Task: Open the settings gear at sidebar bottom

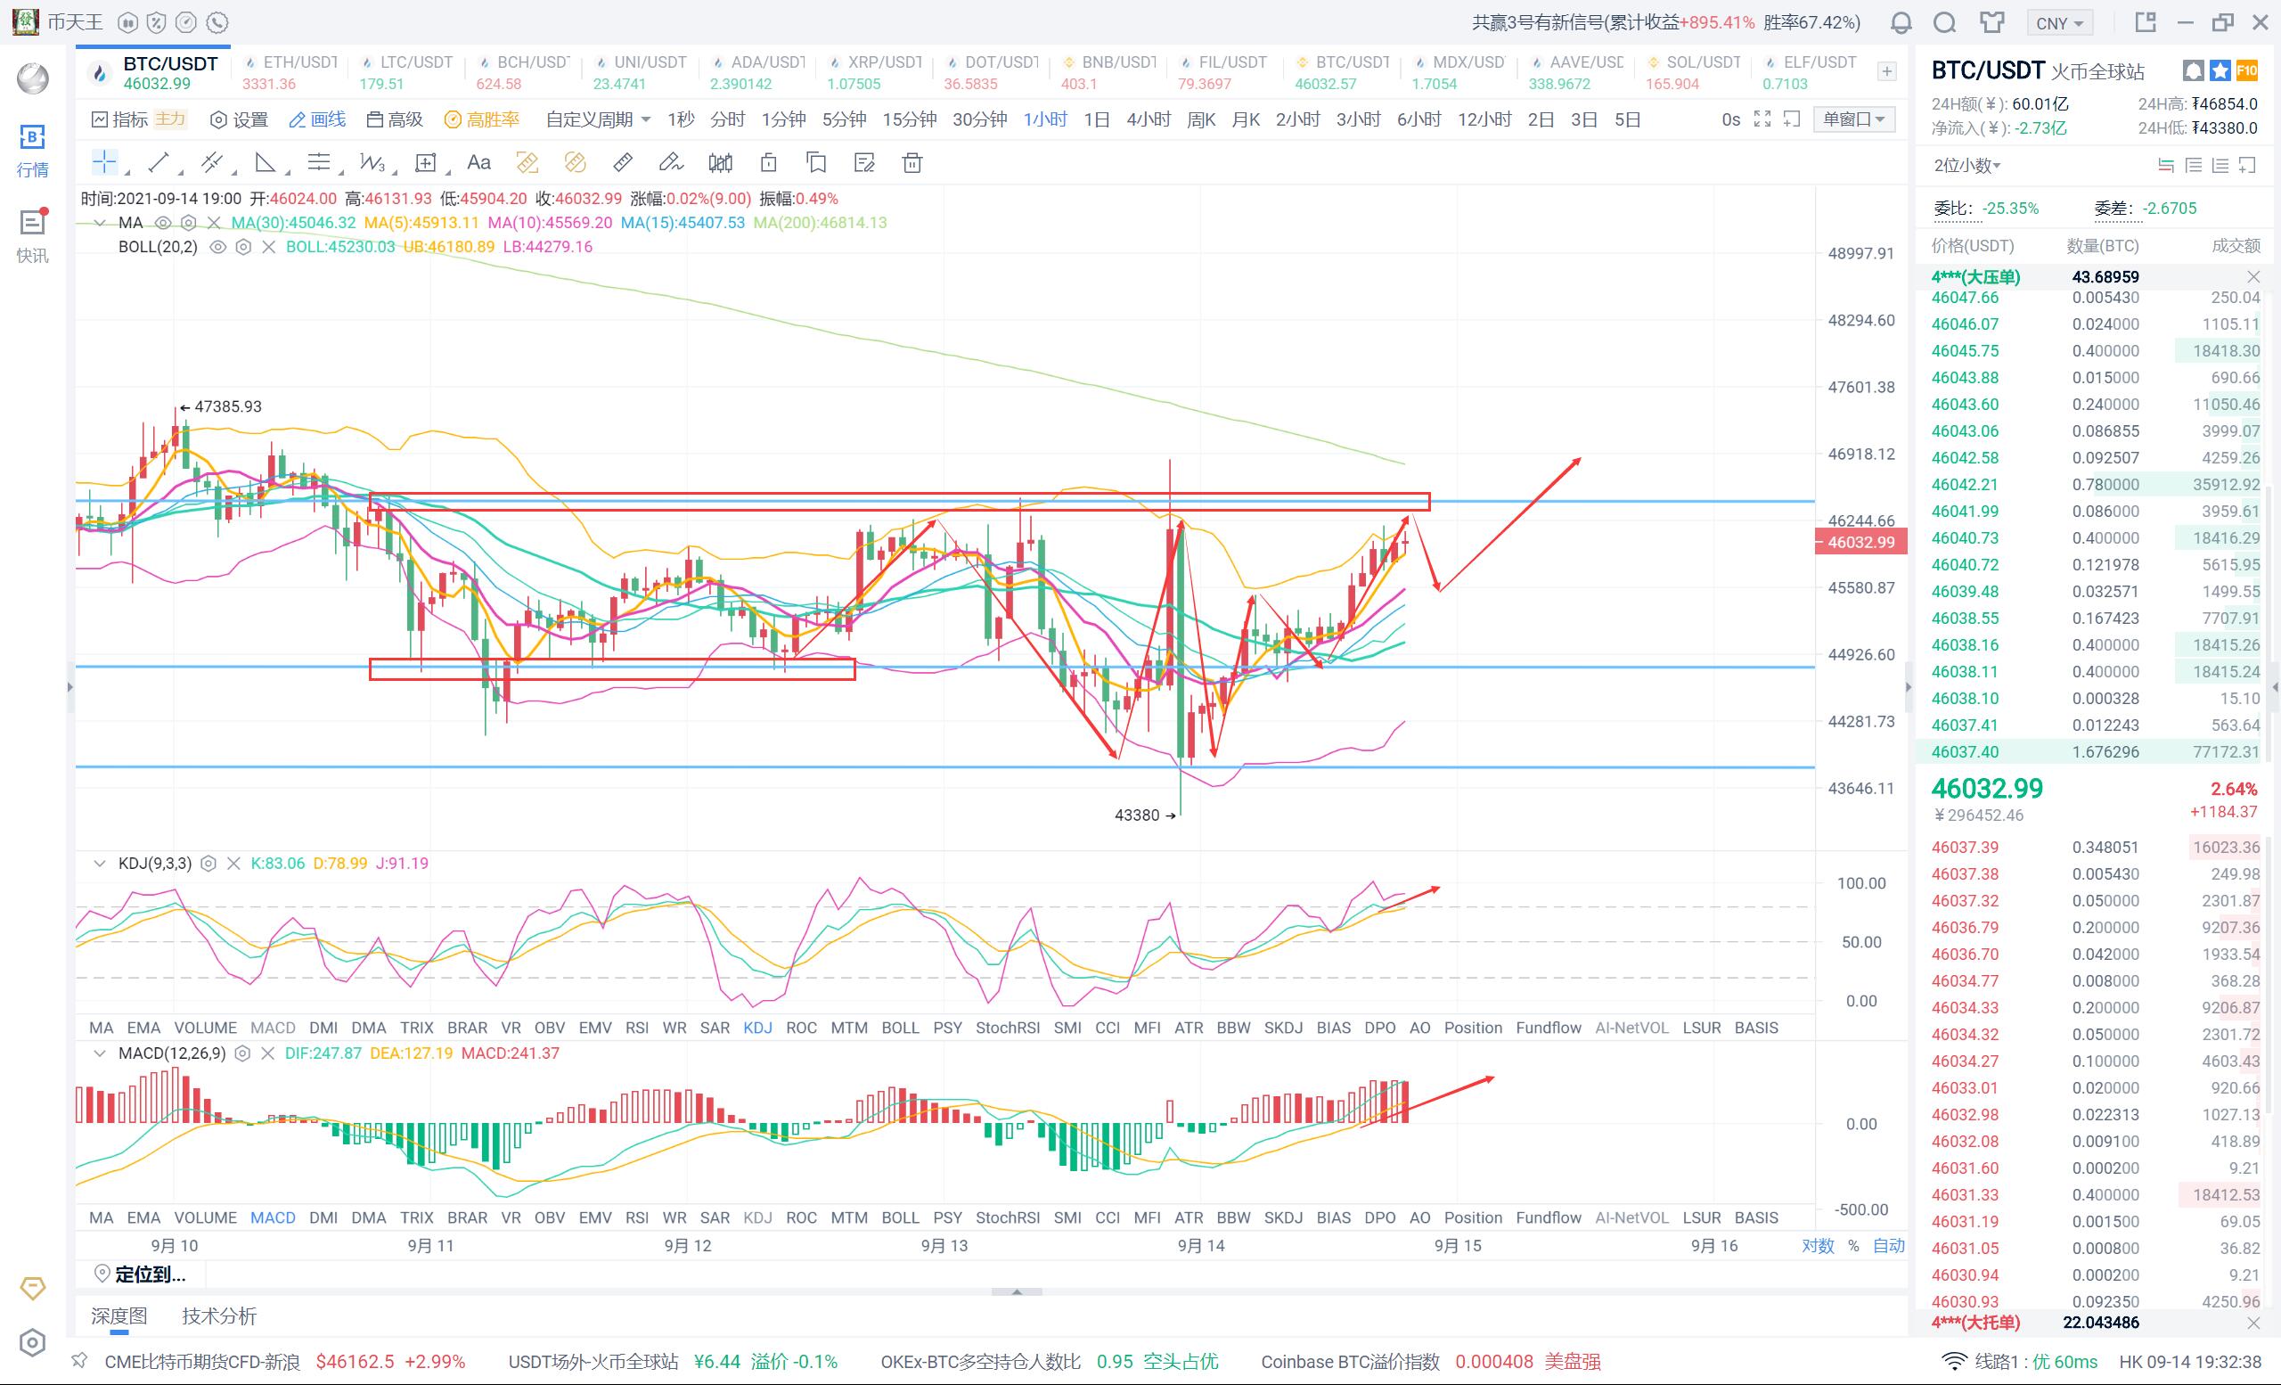Action: [x=32, y=1342]
